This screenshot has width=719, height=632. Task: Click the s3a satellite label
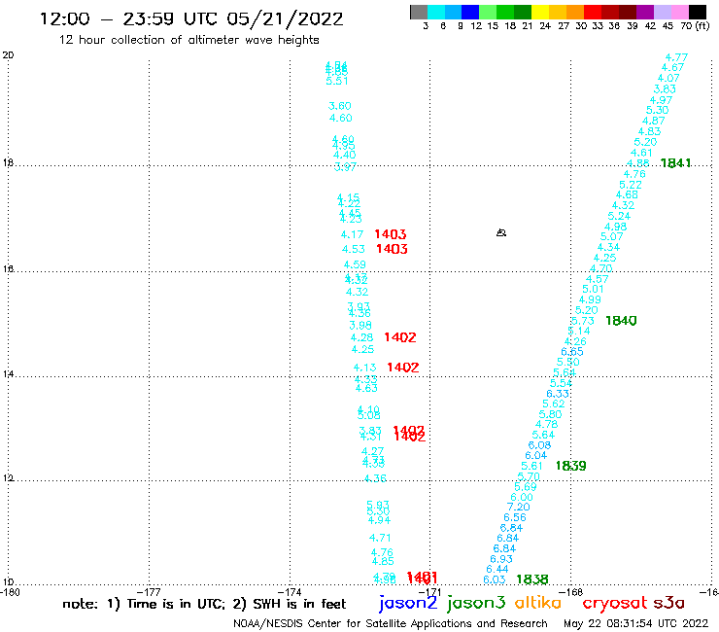click(669, 603)
